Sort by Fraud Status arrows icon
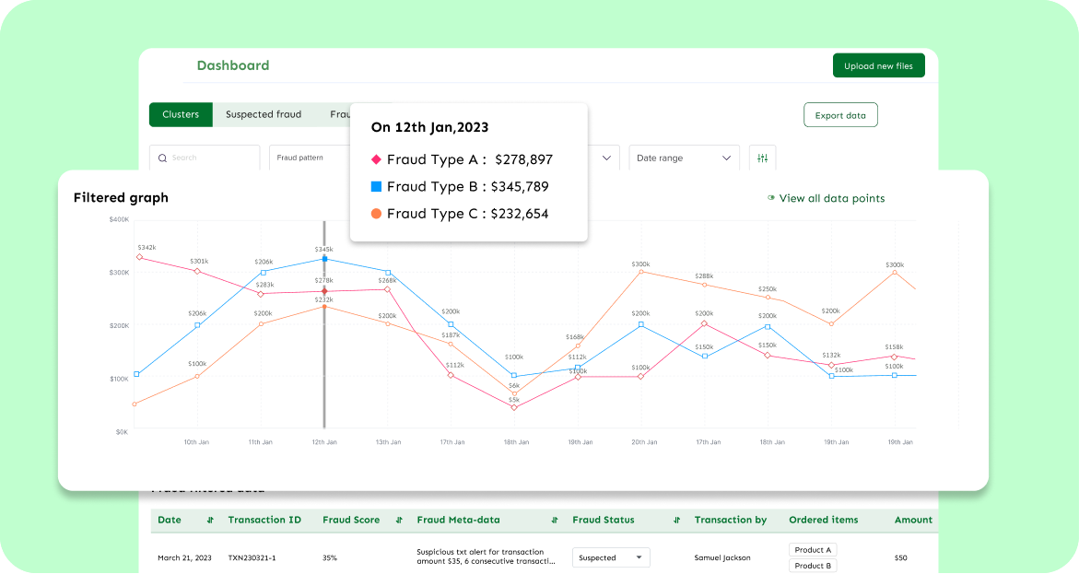 pos(676,521)
